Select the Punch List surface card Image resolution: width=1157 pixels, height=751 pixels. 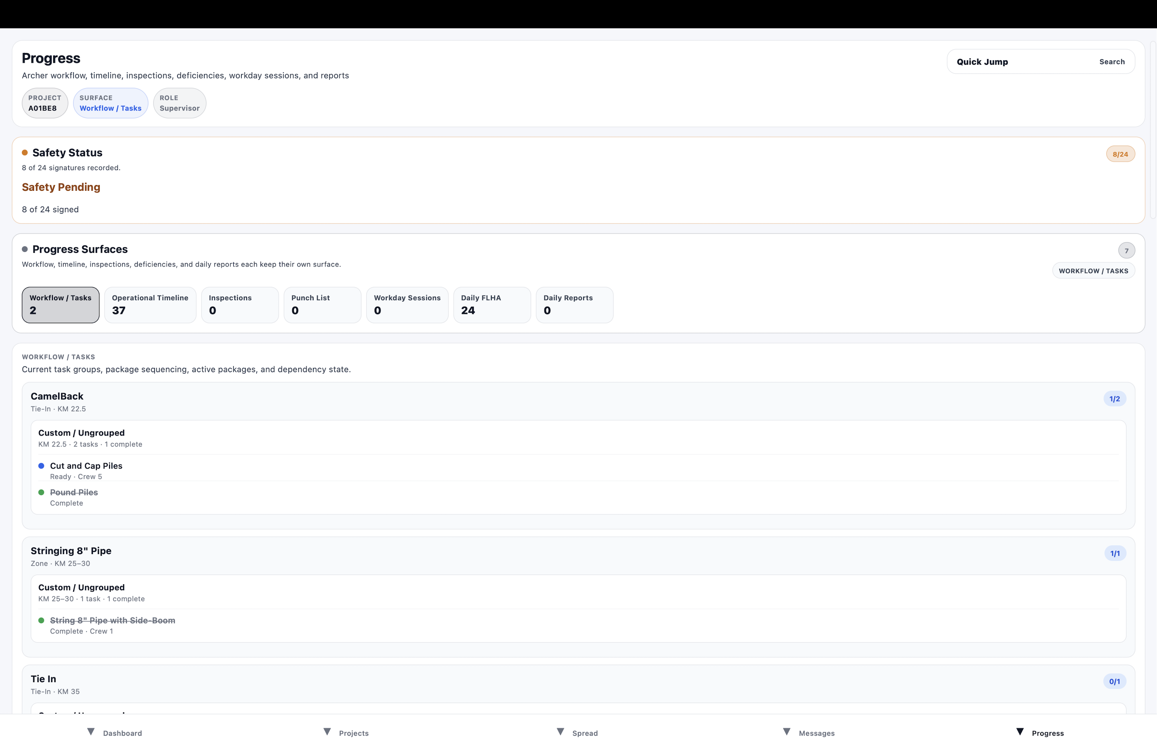[322, 305]
